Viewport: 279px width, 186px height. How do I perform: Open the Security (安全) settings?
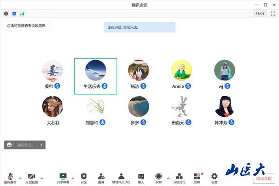pyautogui.click(x=84, y=178)
